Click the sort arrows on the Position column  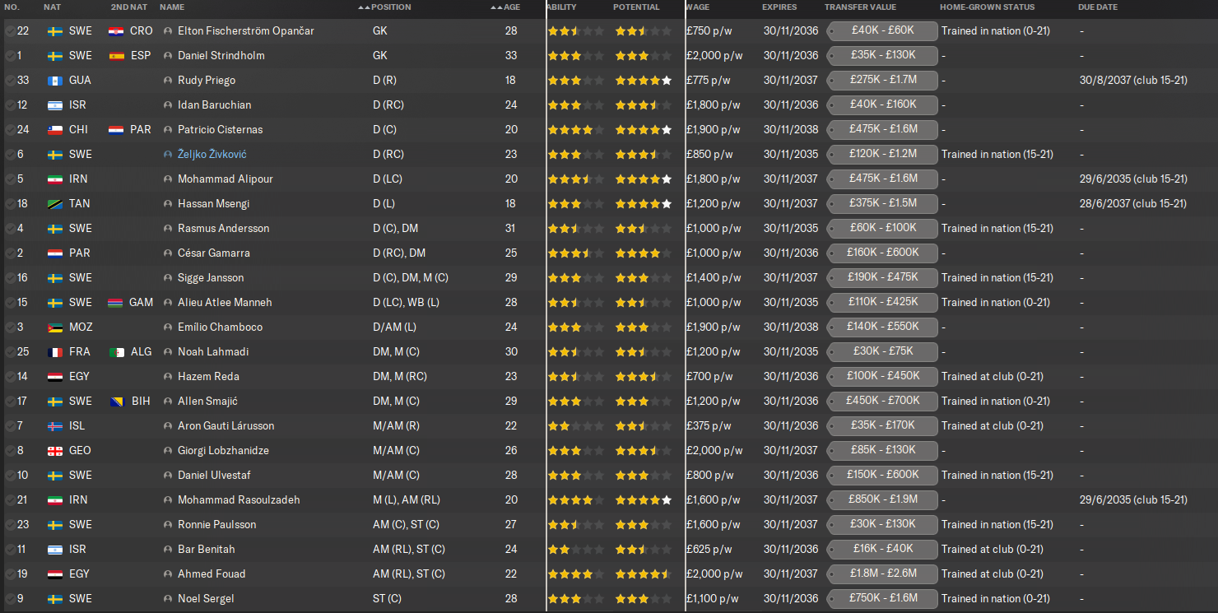[364, 7]
